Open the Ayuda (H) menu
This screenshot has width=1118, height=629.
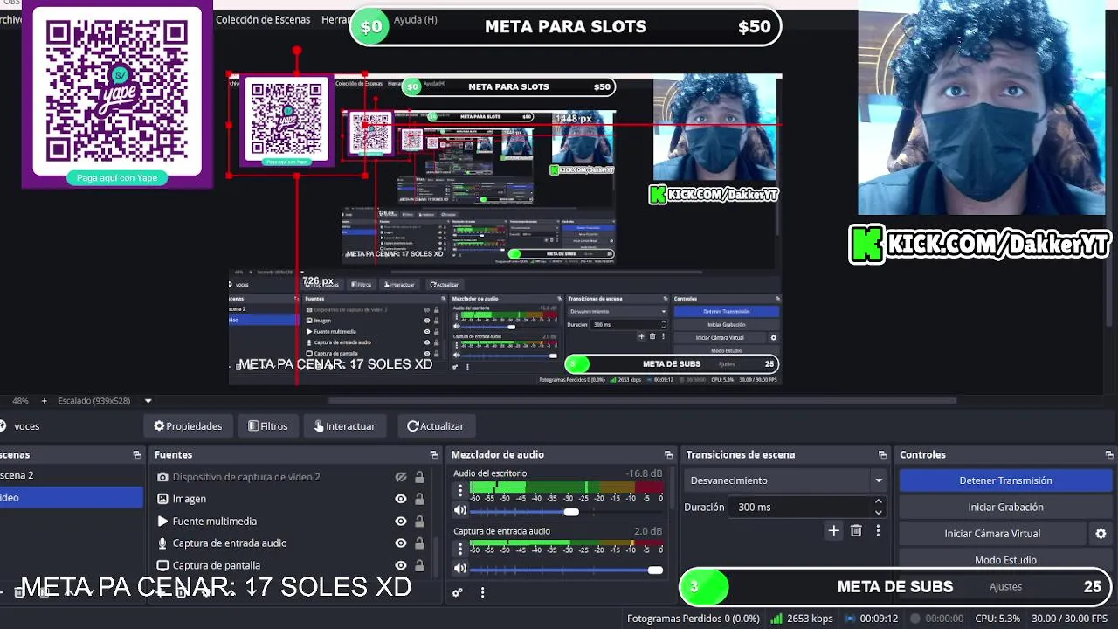pos(416,19)
